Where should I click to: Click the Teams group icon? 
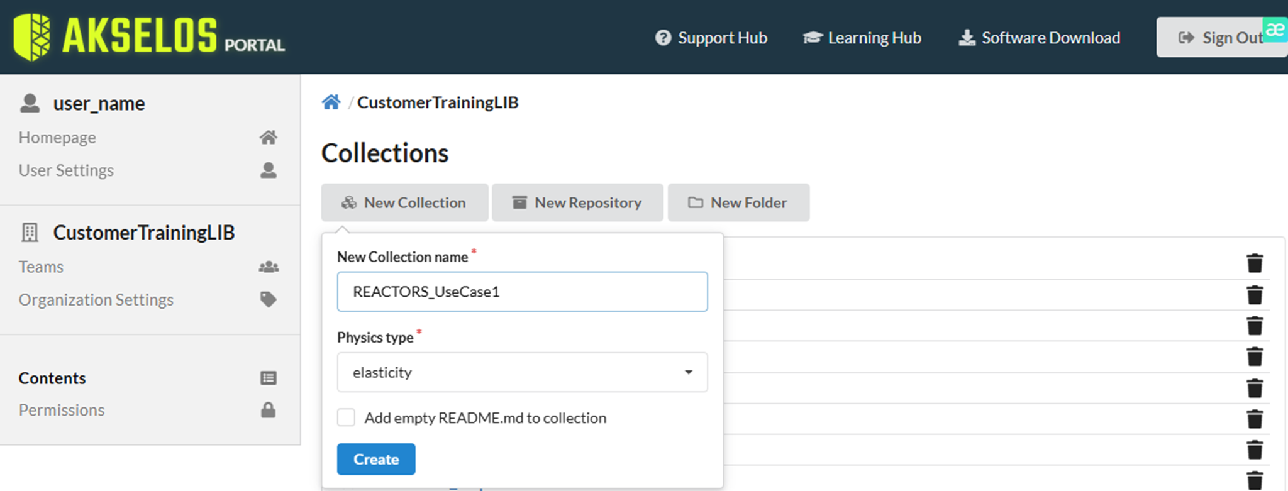click(269, 267)
